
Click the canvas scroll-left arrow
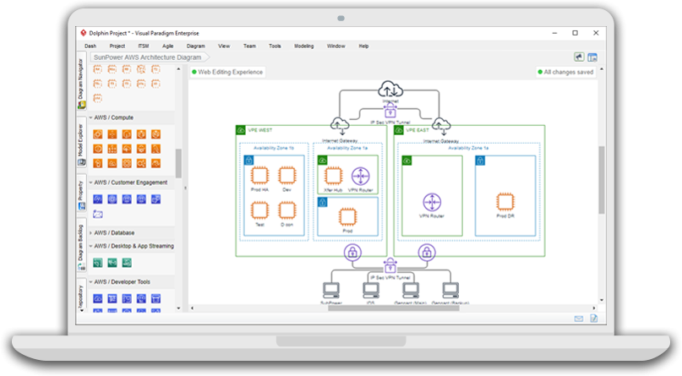click(x=192, y=308)
